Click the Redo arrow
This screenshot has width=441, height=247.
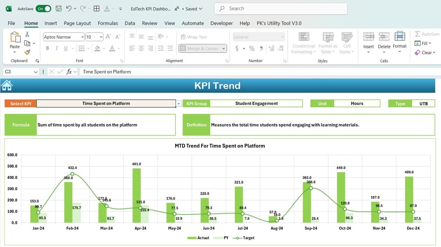pyautogui.click(x=83, y=9)
